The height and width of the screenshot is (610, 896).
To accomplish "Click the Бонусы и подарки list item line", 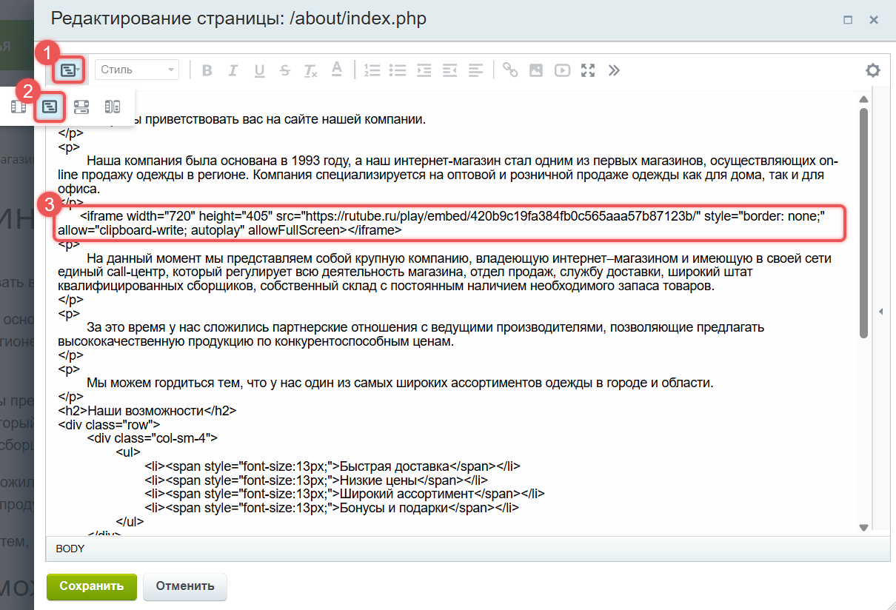I will click(332, 508).
